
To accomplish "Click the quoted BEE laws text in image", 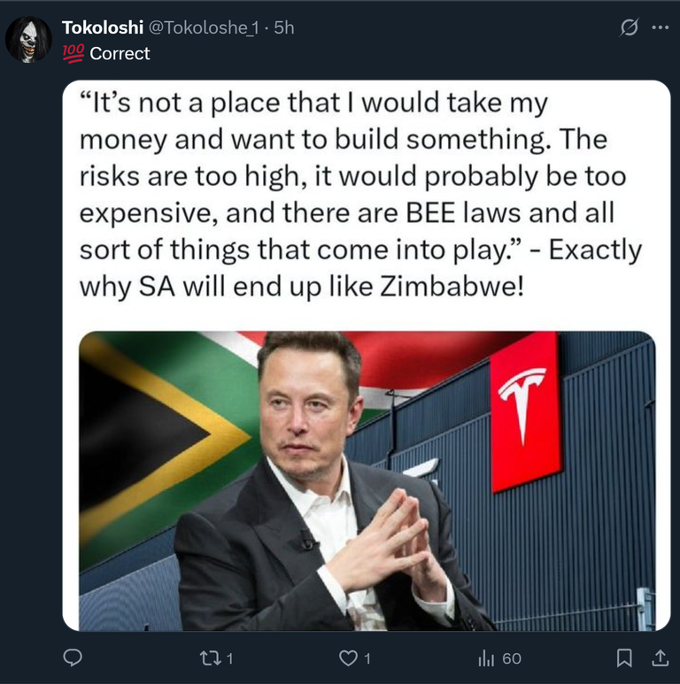I will [463, 213].
